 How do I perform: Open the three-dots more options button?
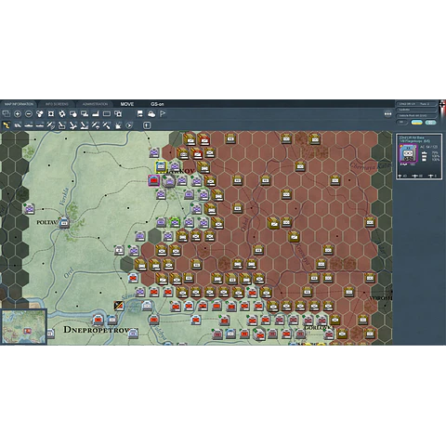(x=387, y=114)
